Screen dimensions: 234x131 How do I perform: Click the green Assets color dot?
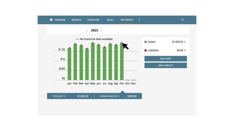point(146,42)
